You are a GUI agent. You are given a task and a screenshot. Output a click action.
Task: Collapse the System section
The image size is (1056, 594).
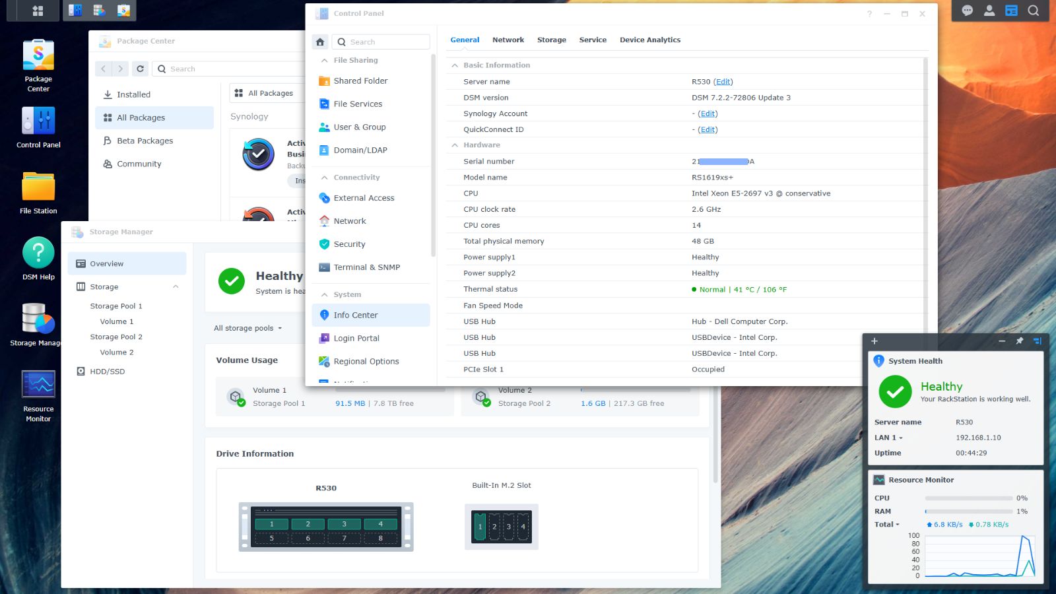click(324, 295)
